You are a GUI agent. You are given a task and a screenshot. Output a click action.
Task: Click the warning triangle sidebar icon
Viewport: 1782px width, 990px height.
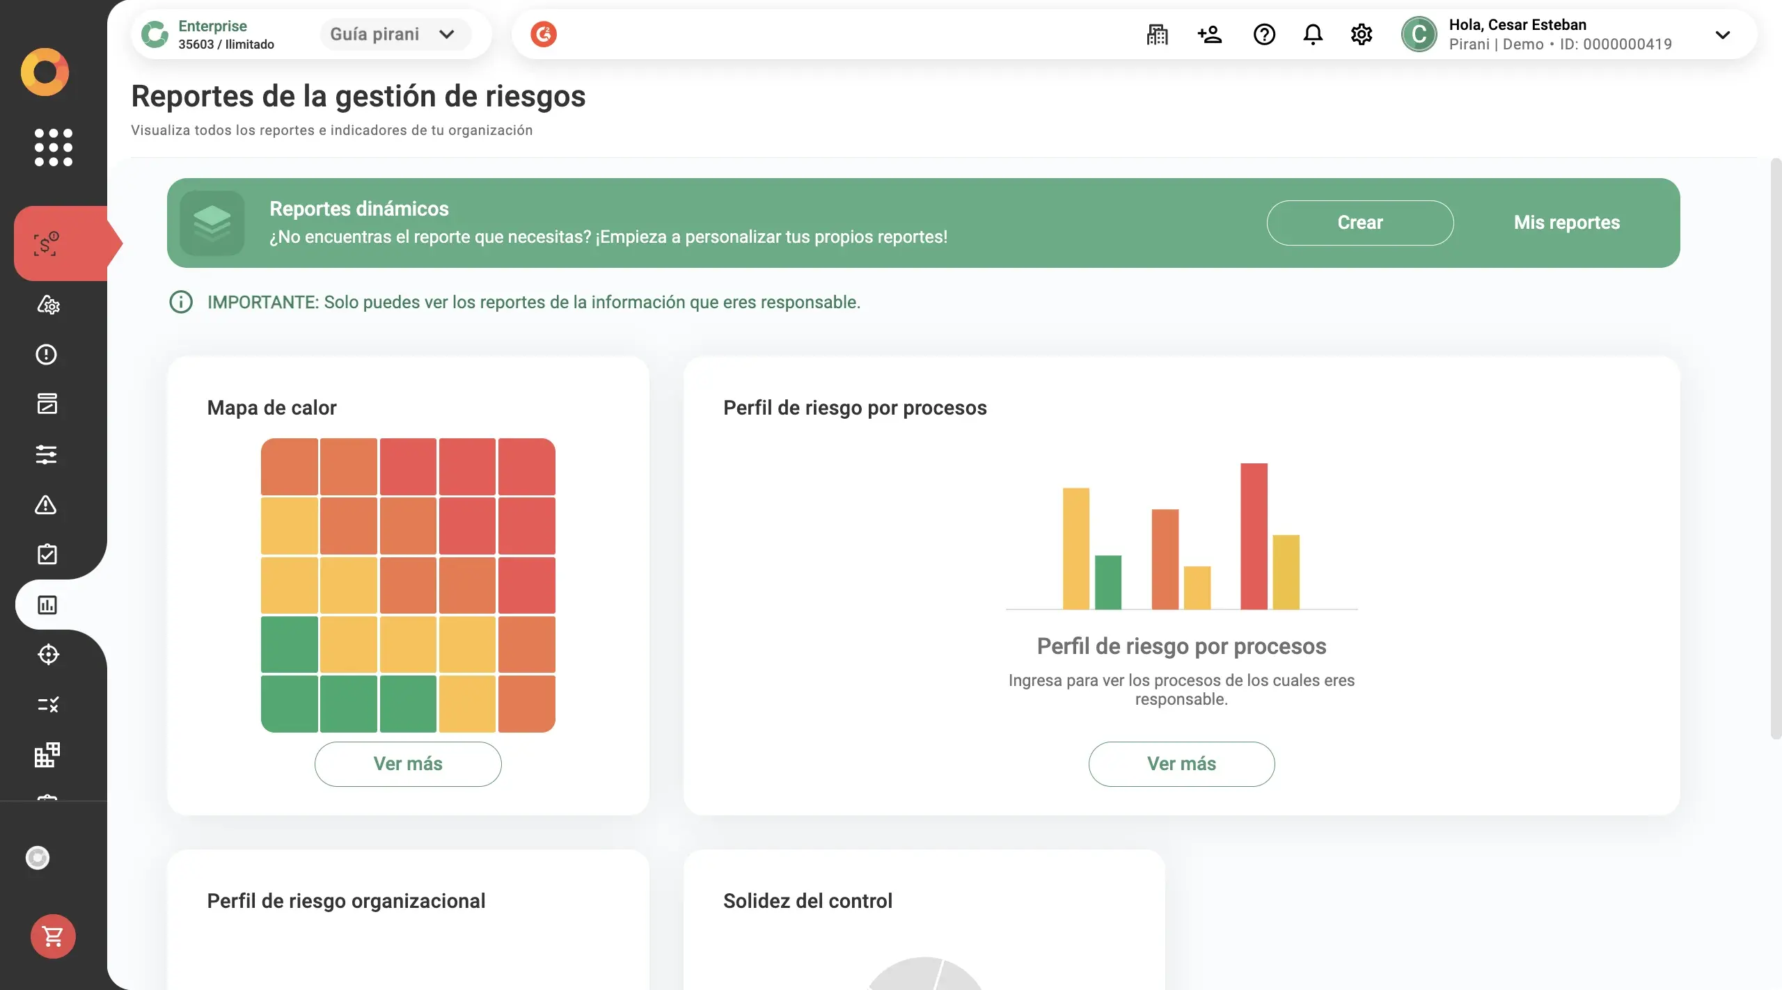46,504
